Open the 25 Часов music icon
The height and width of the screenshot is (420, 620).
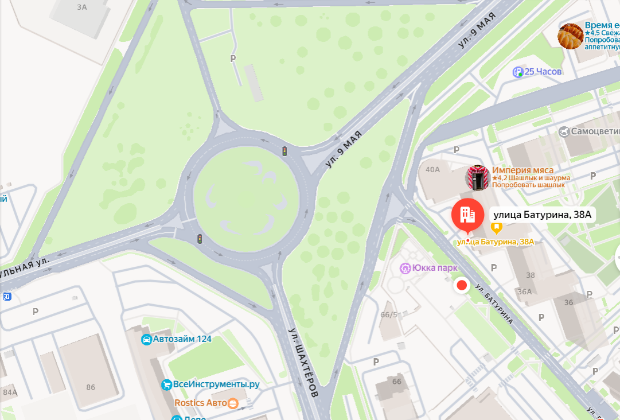point(518,72)
